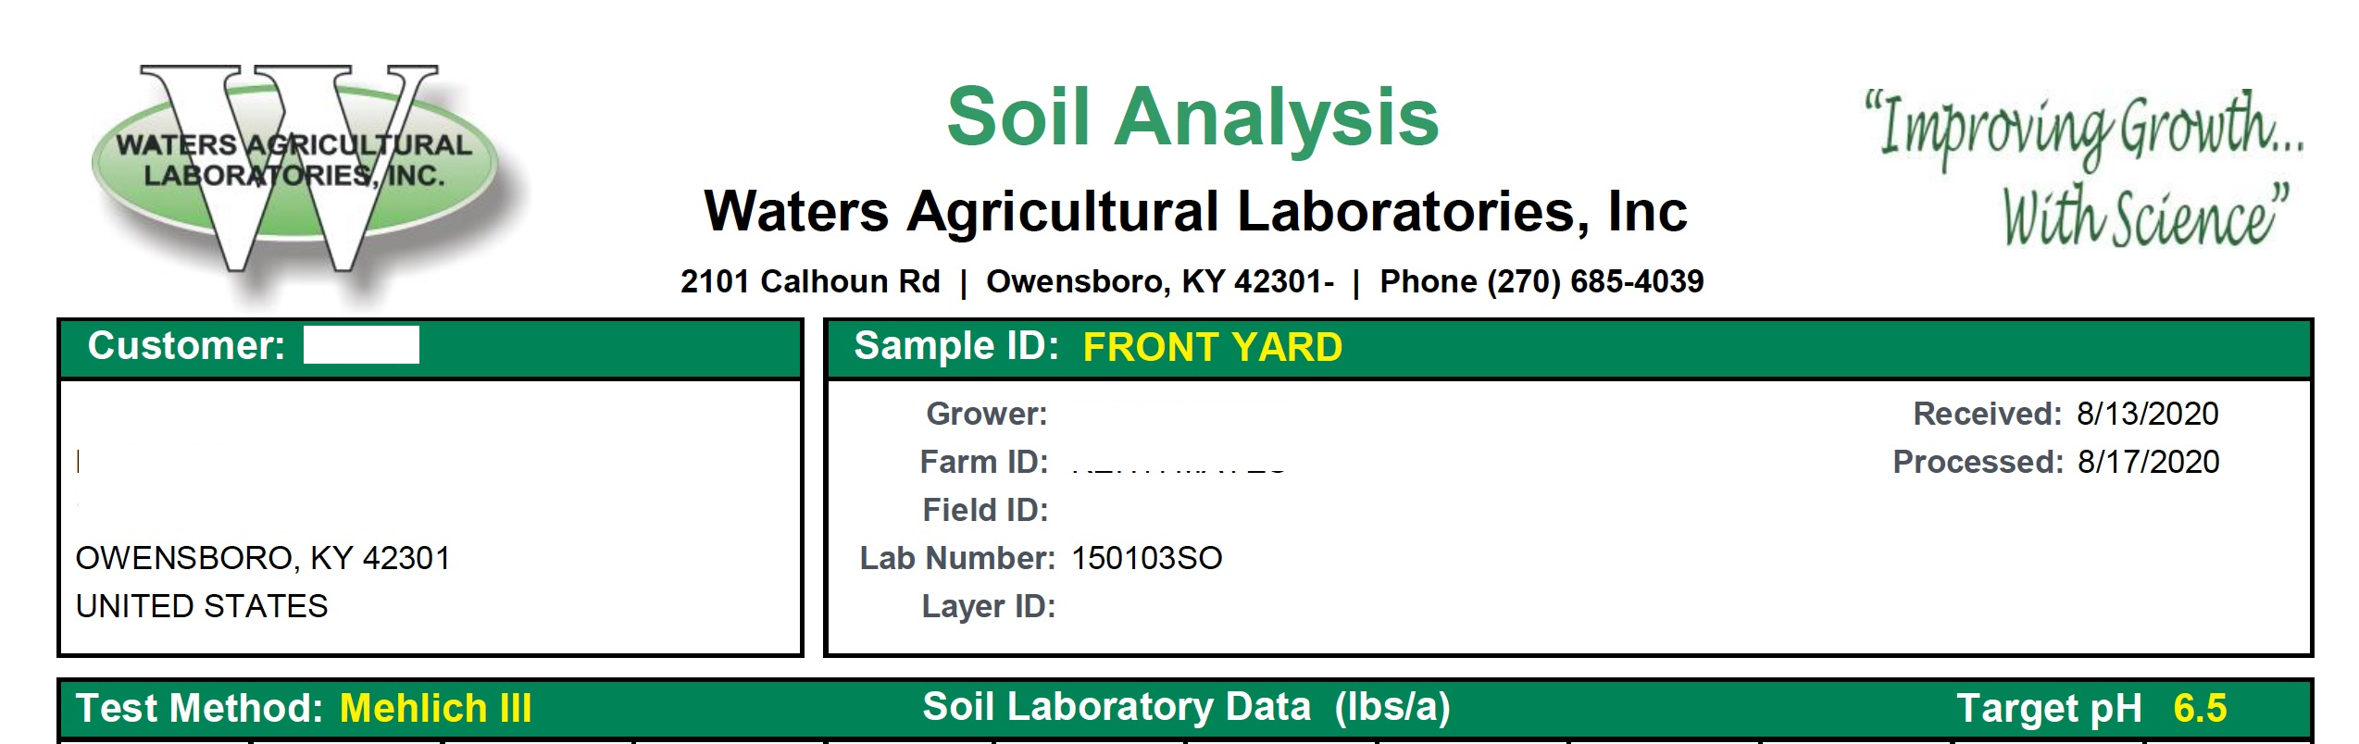Click the redacted customer name box
This screenshot has height=744, width=2359.
coord(361,345)
